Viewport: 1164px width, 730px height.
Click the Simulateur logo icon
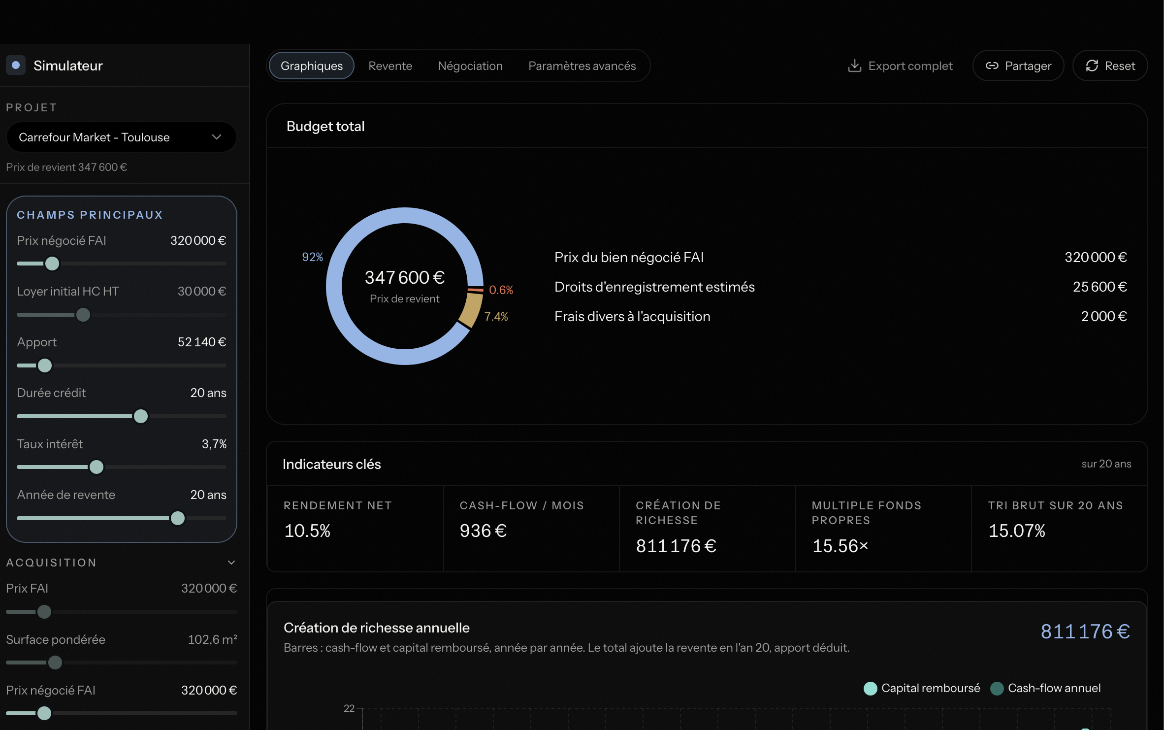(x=16, y=66)
